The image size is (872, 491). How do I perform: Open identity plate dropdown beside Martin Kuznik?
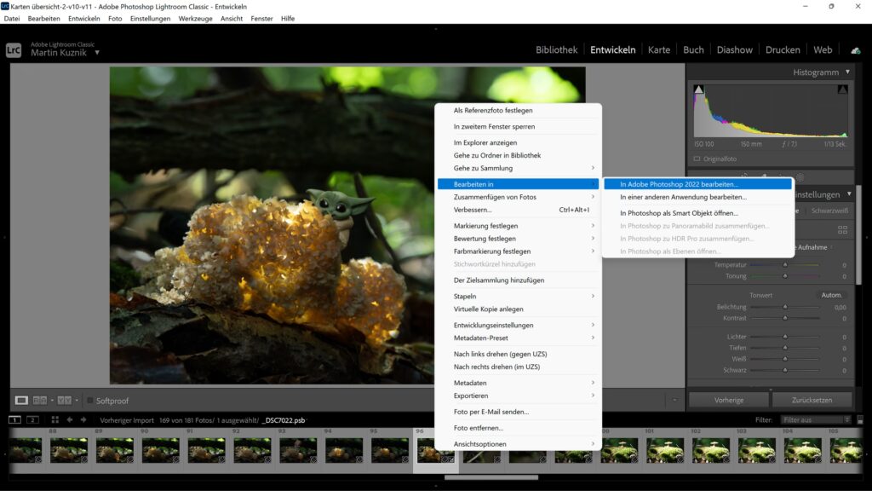coord(97,53)
